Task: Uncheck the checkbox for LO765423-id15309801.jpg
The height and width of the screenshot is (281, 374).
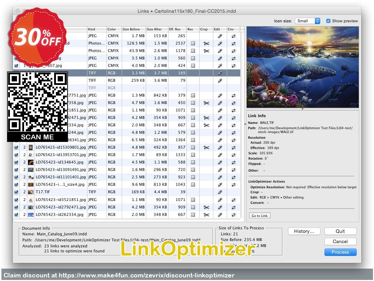Action: point(16,148)
